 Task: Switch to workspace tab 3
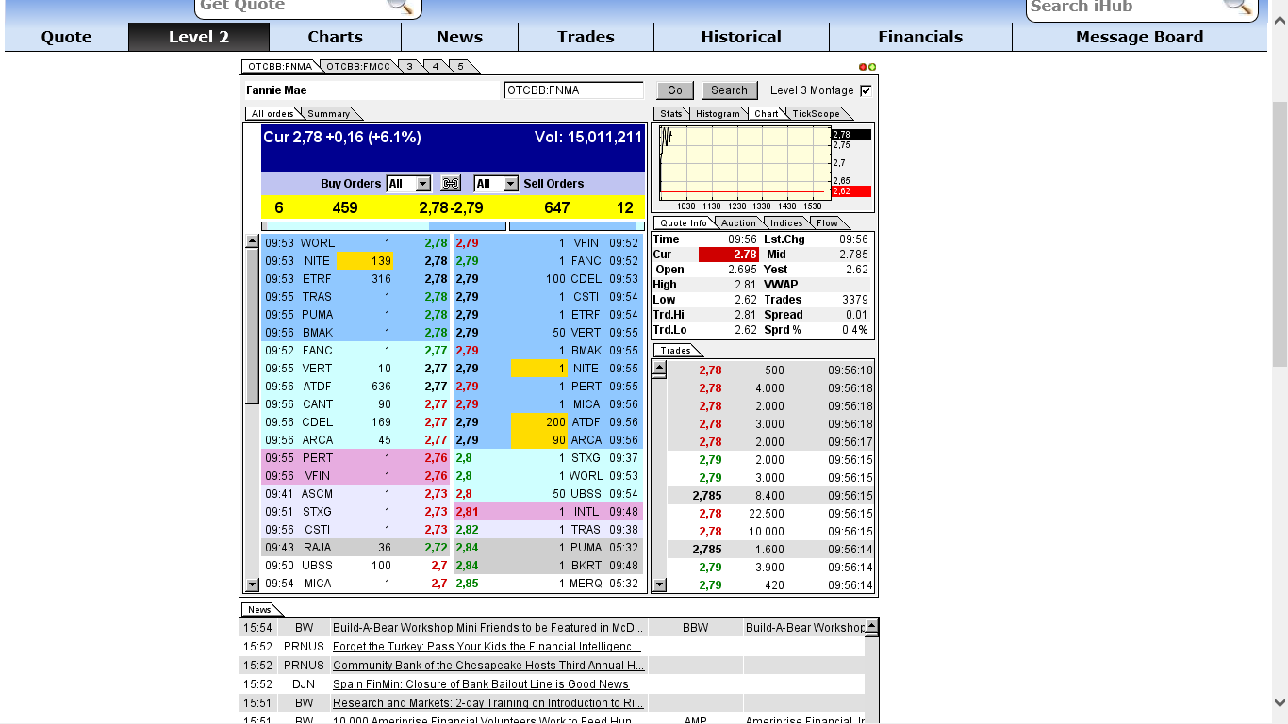coord(410,67)
